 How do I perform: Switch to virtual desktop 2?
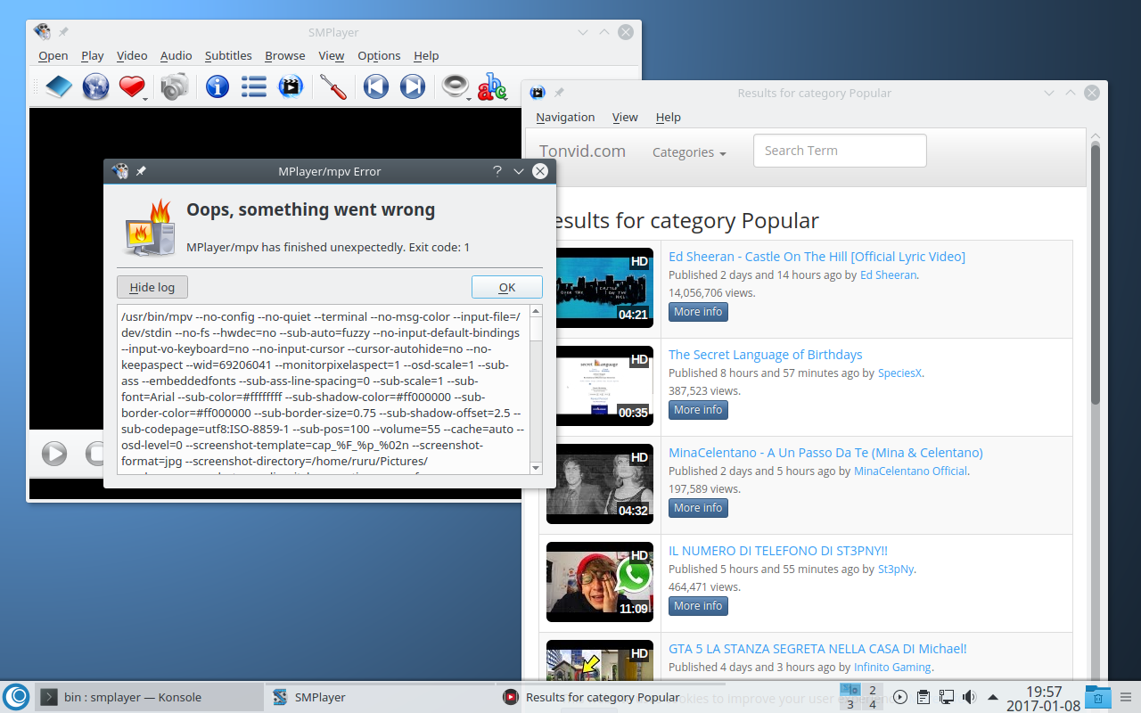873,691
